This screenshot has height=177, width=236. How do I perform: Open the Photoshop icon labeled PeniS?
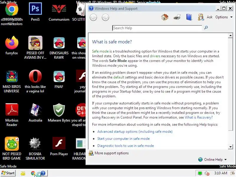[x=35, y=9]
